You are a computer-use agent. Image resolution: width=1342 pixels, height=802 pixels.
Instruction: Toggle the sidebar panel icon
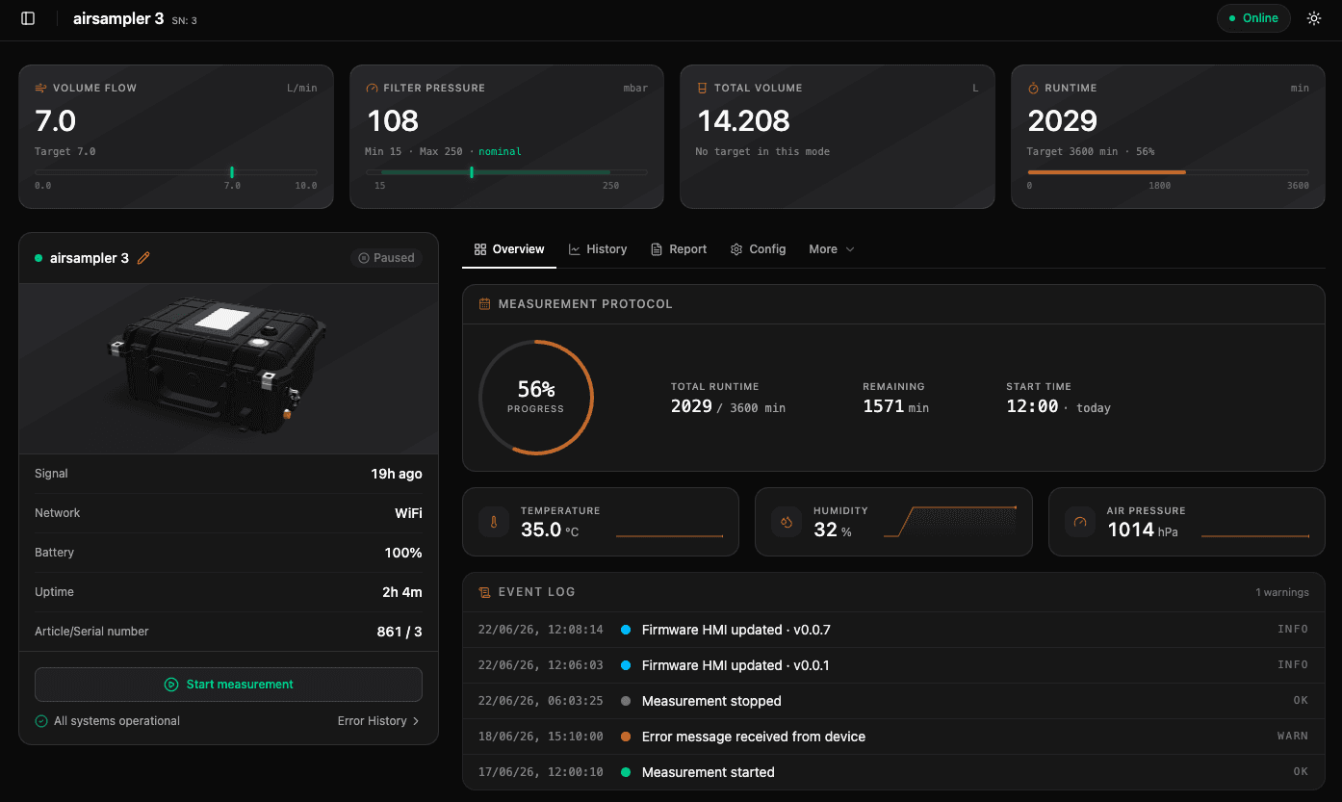pyautogui.click(x=28, y=18)
